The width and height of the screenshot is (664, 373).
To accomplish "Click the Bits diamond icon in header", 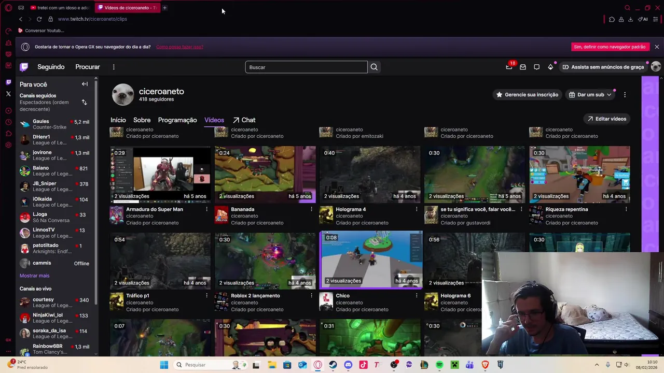I will pos(550,67).
